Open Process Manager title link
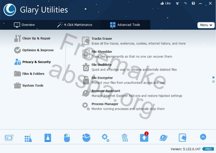This screenshot has width=216, height=153. point(105,104)
